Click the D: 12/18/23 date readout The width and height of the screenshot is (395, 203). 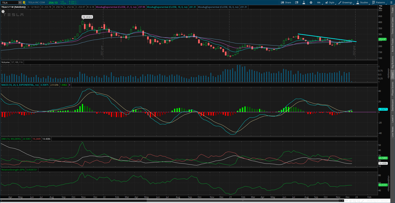coord(34,6)
